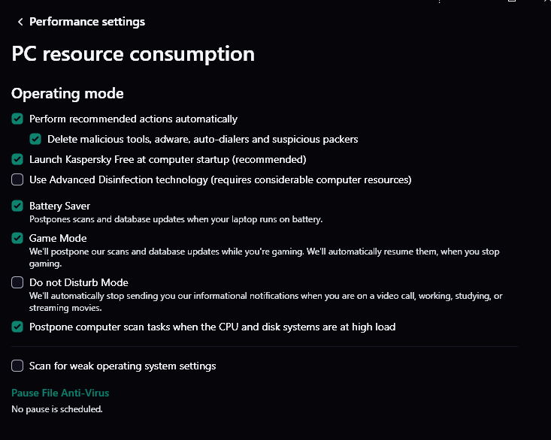Click the Battery Saver label text
551x440 pixels.
point(59,206)
